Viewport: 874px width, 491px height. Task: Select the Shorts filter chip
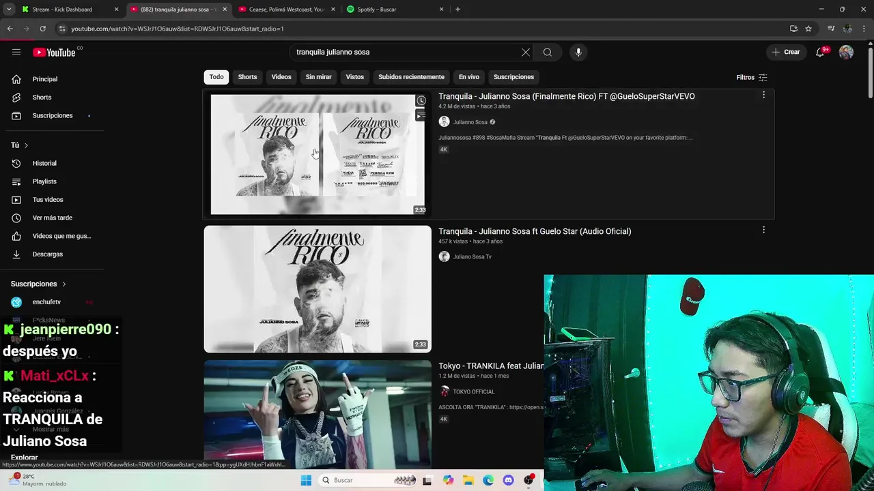point(247,77)
